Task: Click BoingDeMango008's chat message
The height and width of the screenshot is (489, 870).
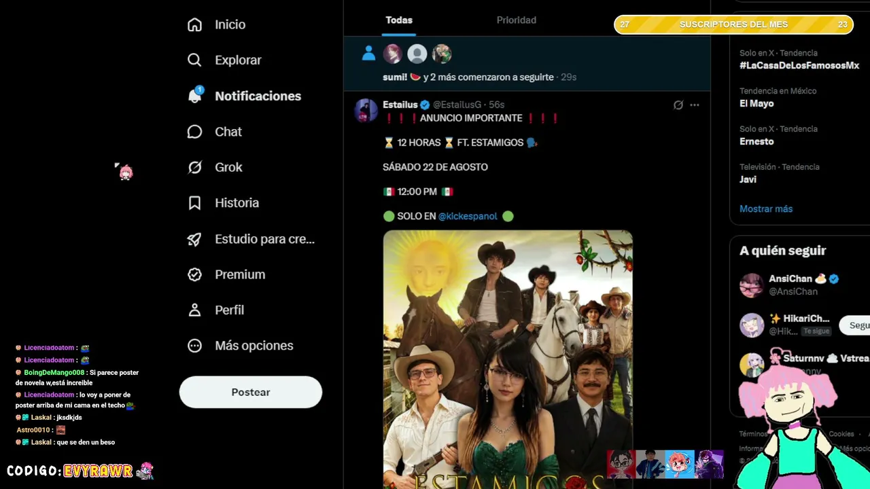Action: point(77,378)
